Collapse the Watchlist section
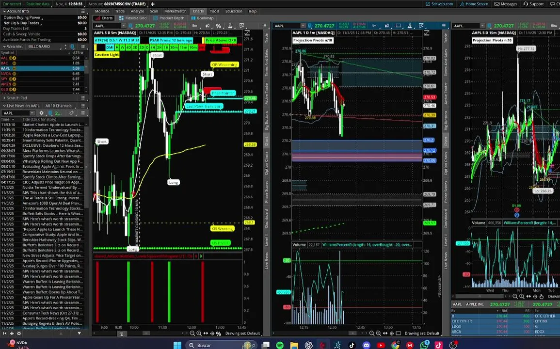Viewport: 560px width, 349px height. click(x=4, y=47)
